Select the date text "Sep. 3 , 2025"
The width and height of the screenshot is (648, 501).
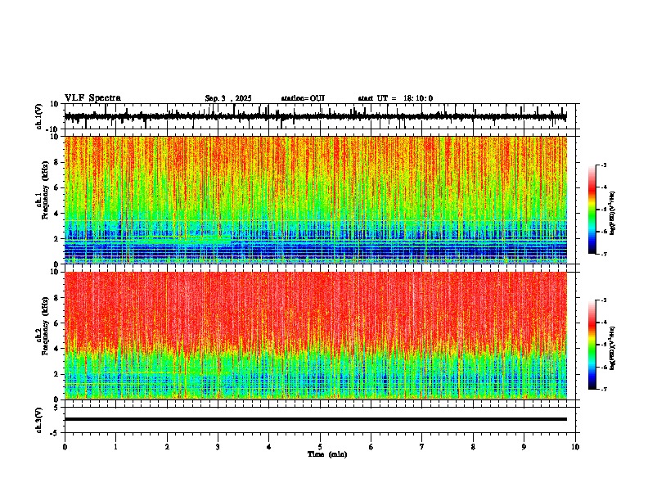(x=228, y=98)
